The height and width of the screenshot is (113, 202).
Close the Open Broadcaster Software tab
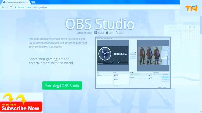click(x=28, y=2)
